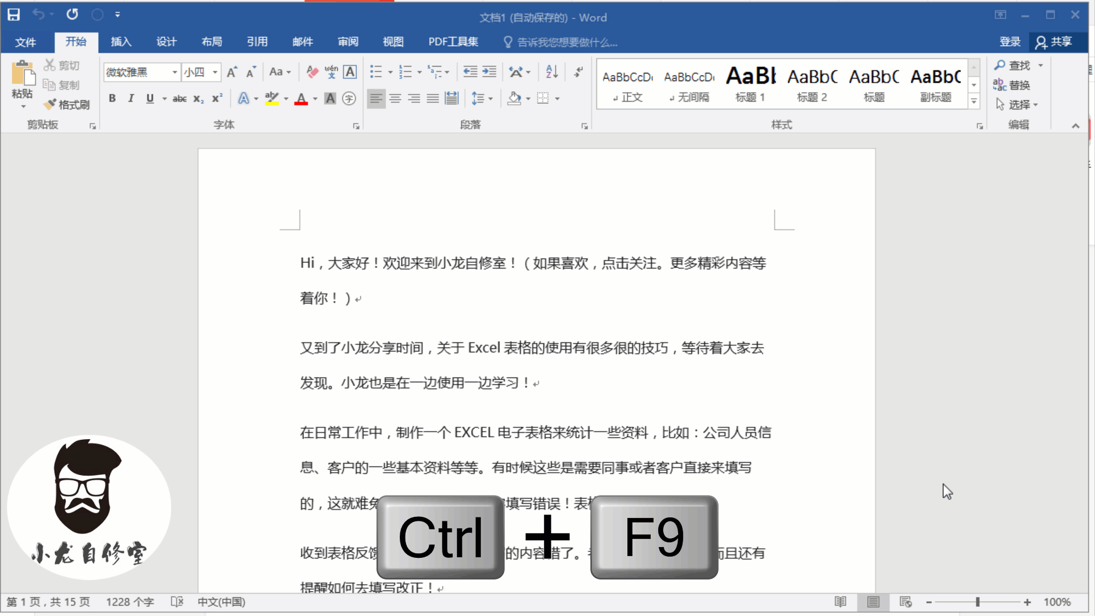Apply the Format Painter (格式刷)
The image size is (1095, 616).
[x=67, y=104]
